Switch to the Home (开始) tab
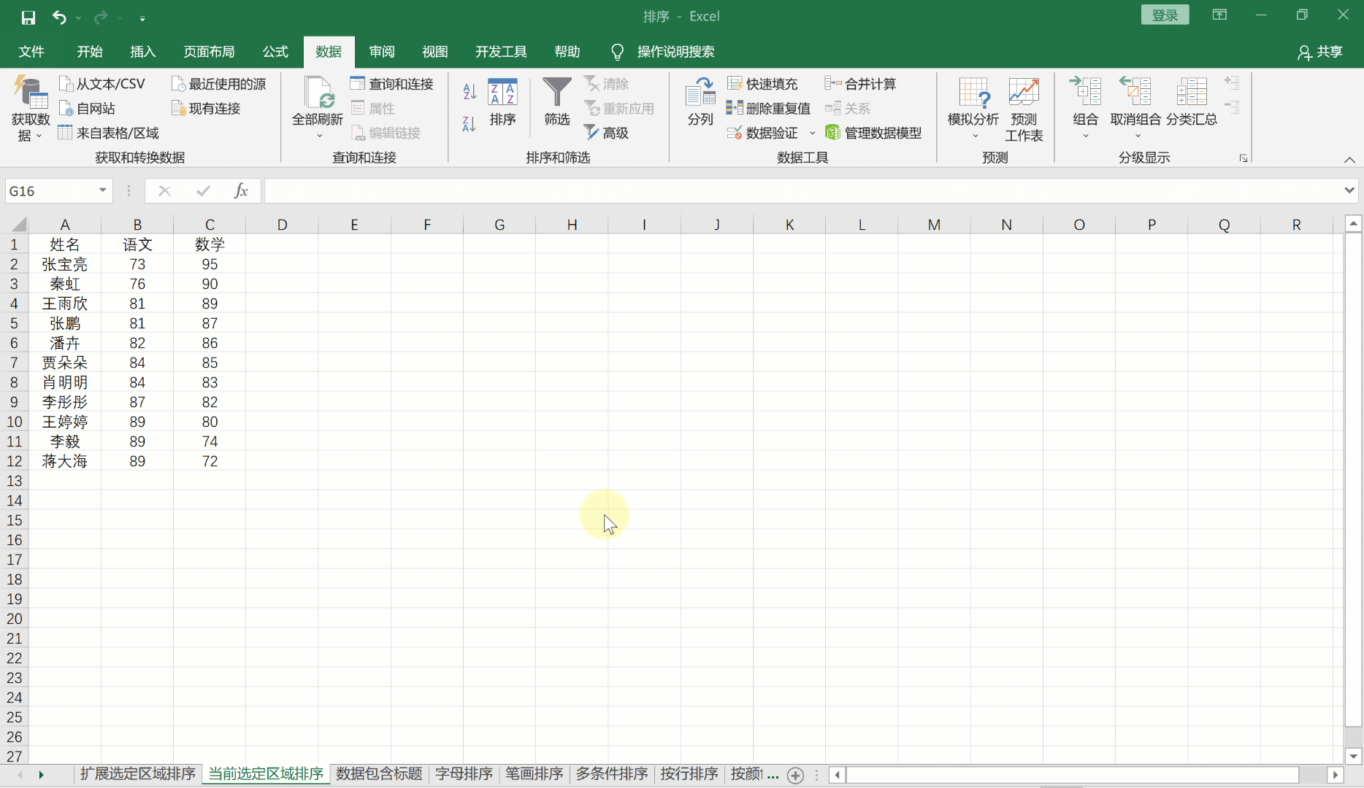The width and height of the screenshot is (1364, 788). point(90,52)
